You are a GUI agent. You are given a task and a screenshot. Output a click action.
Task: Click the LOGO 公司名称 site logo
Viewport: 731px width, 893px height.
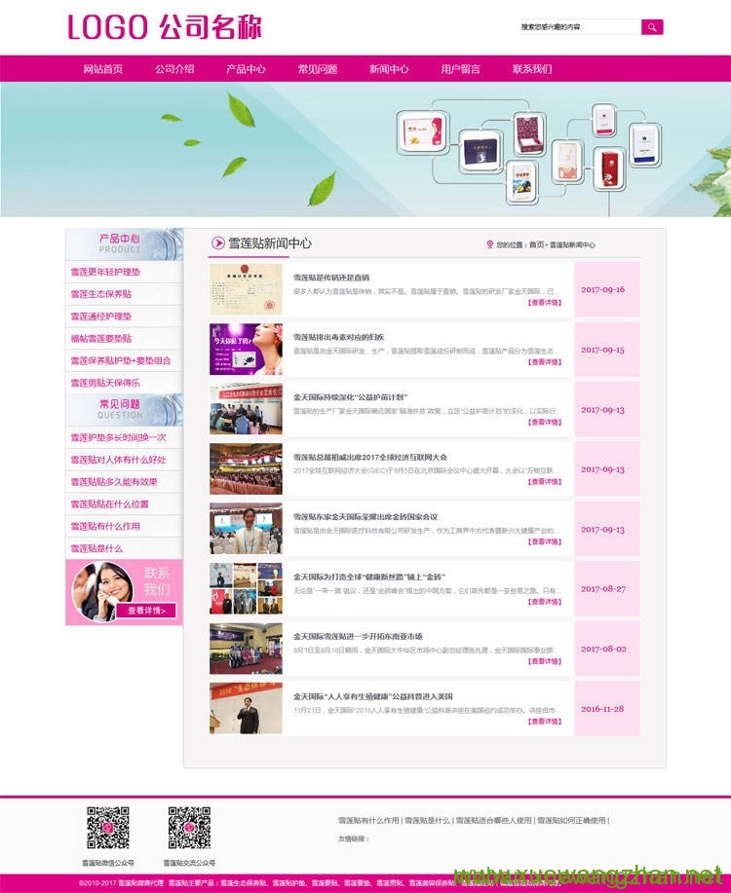165,27
